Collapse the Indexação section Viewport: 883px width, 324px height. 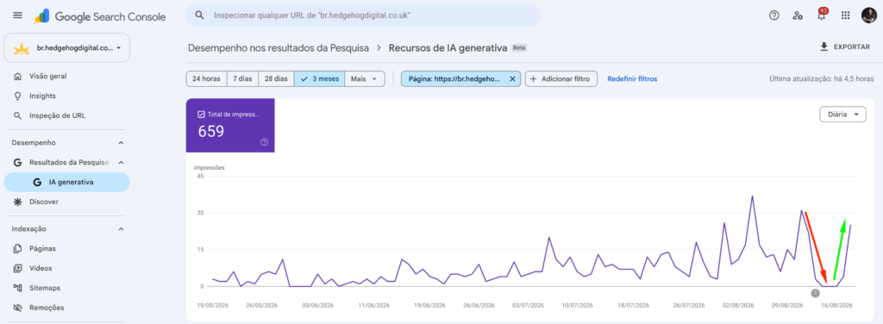121,229
